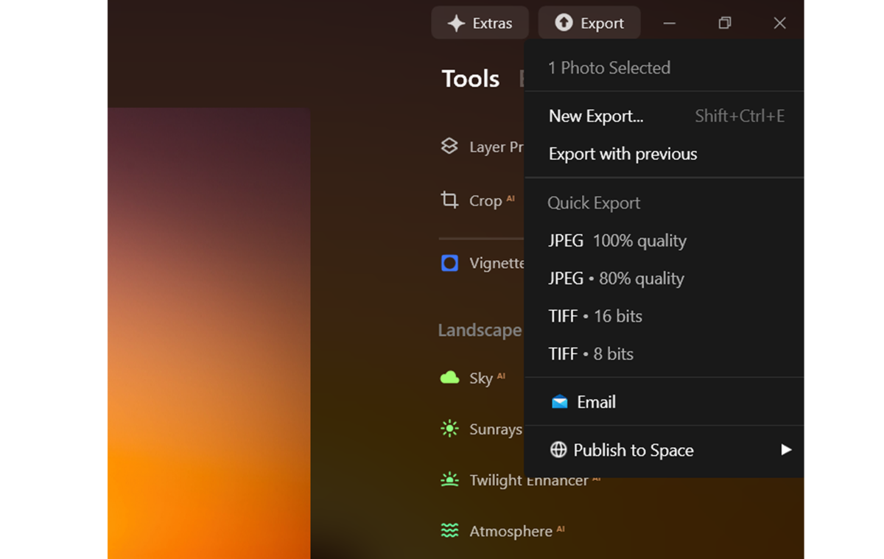The image size is (884, 559).
Task: Click the Vignette tool icon
Action: [449, 263]
